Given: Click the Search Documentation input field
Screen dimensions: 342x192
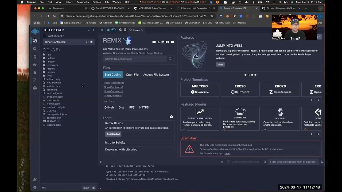Looking at the screenshot, I should [x=135, y=59].
